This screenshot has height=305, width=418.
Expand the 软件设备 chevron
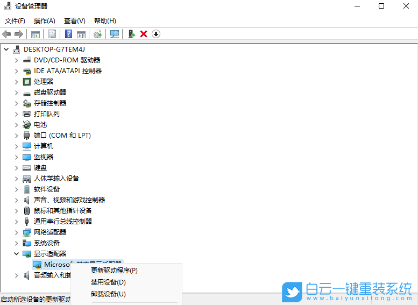pos(17,189)
